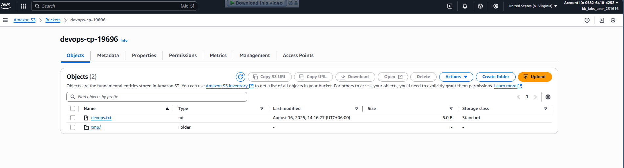This screenshot has height=168, width=624.
Task: Focus the top Search bar
Action: coord(114,6)
